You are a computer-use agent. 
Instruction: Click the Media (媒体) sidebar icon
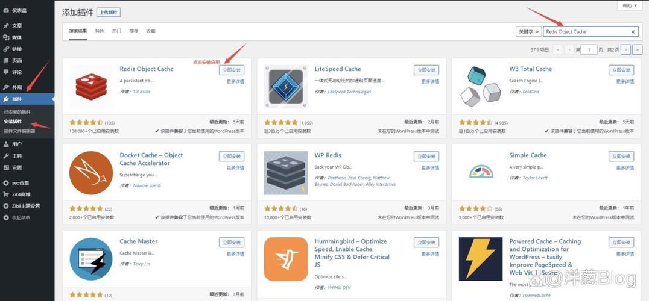coord(6,37)
